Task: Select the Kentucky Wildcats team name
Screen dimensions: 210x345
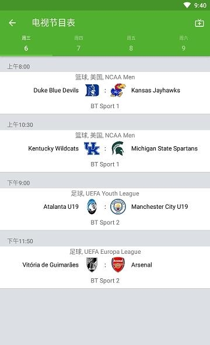Action: [53, 149]
